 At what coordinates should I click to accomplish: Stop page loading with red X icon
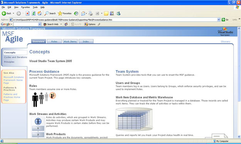coord(27,14)
